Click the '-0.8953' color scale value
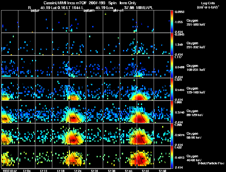Screen dimensions: 226x172 (179, 12)
